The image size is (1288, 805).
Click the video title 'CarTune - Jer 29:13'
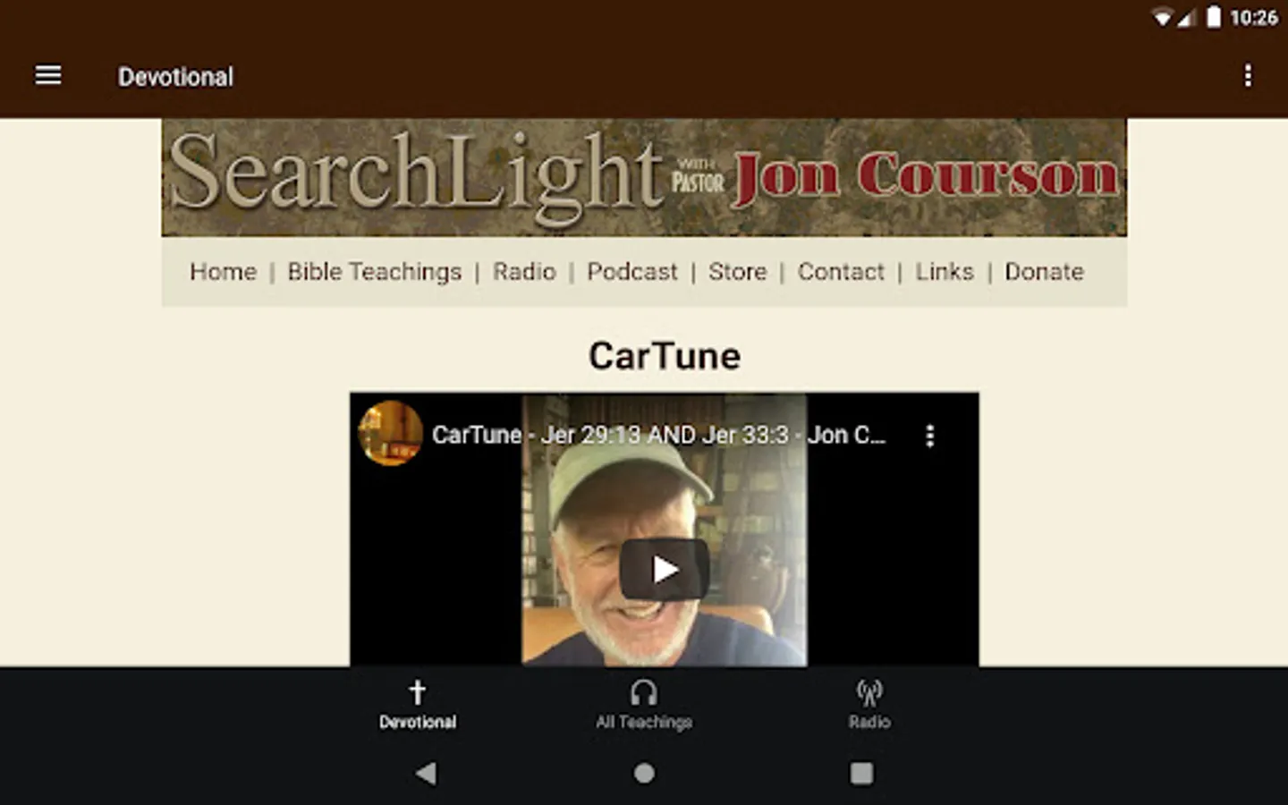pos(658,435)
